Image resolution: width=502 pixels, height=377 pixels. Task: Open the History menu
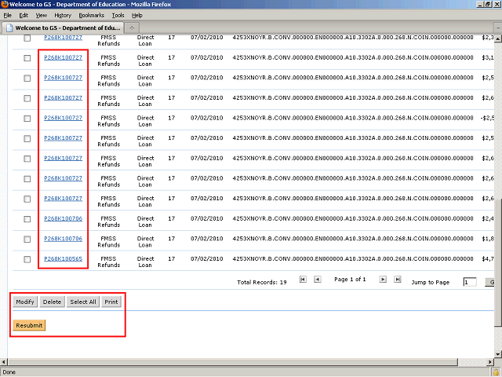[63, 15]
